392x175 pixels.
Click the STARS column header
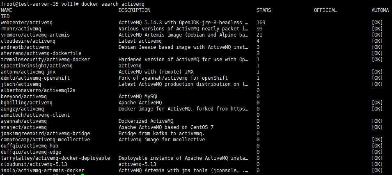(x=264, y=10)
